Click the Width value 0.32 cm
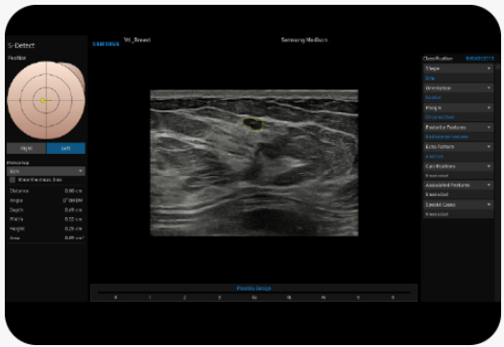 tap(73, 219)
